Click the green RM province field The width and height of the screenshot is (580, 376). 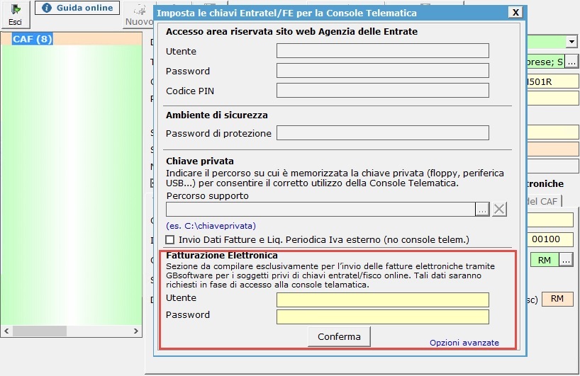tap(545, 261)
